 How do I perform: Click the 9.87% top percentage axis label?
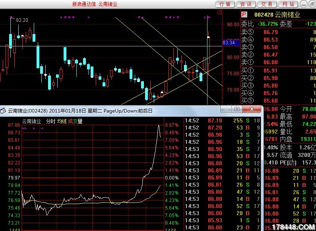pos(172,125)
